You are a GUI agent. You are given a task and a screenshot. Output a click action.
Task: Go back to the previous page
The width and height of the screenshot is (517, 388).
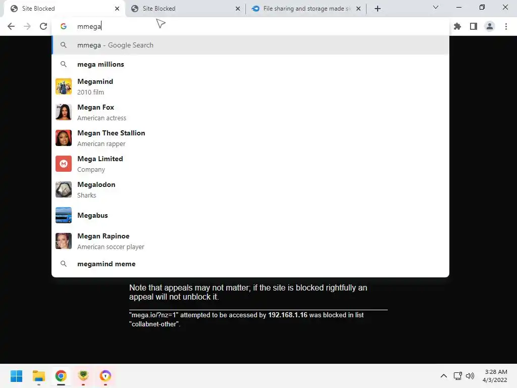[x=11, y=26]
